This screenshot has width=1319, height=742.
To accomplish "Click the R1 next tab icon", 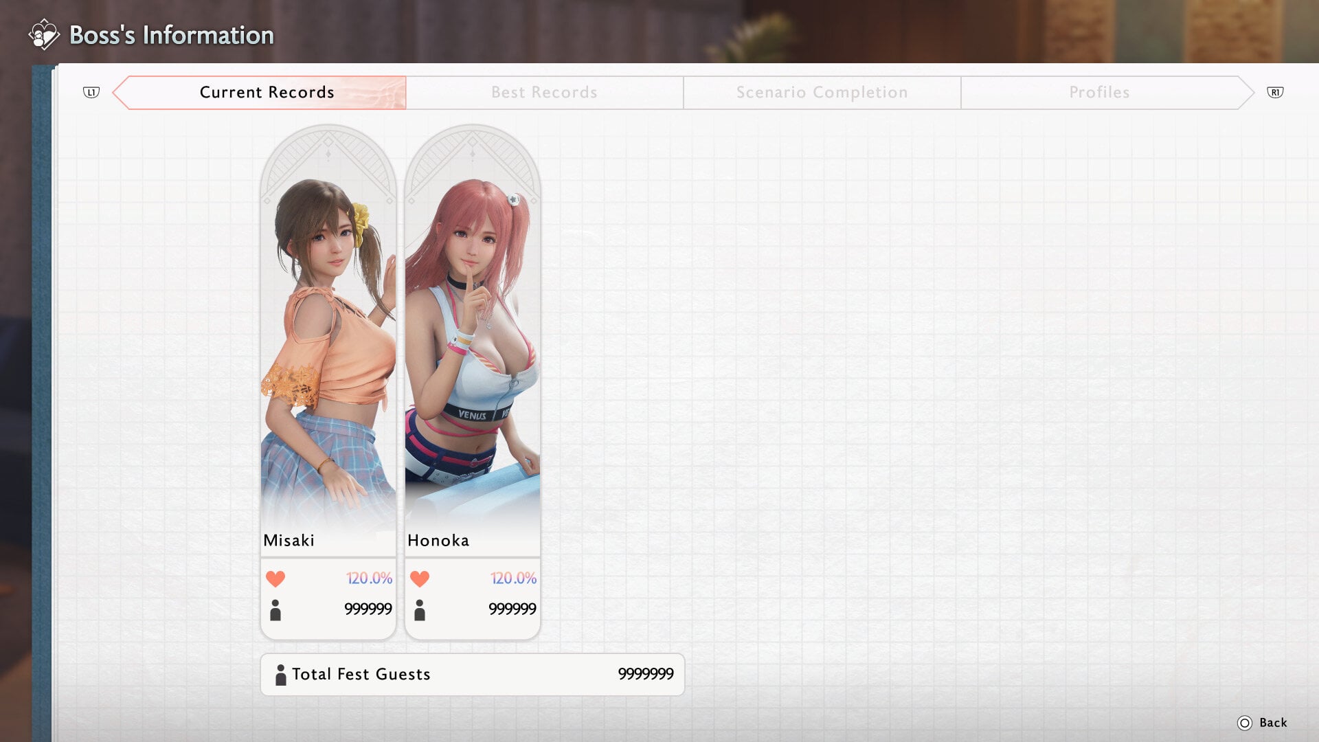I will pyautogui.click(x=1275, y=92).
